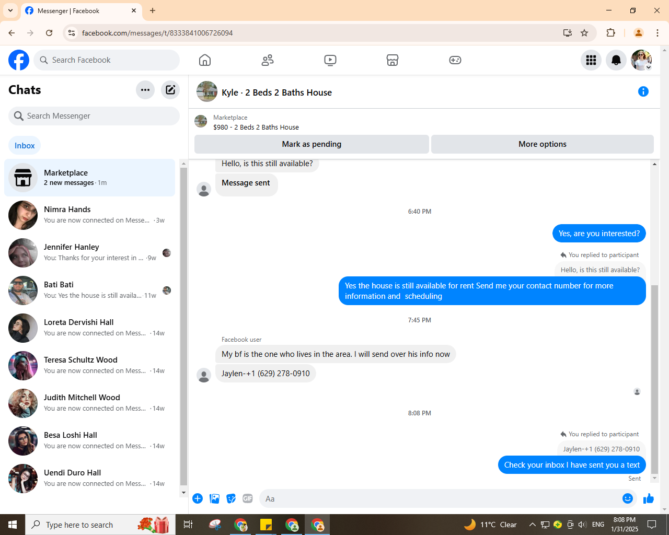
Task: Close the Messenger | Facebook tab
Action: [134, 10]
